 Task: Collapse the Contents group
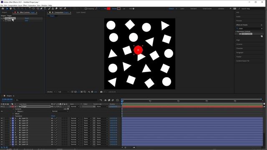click(x=13, y=109)
